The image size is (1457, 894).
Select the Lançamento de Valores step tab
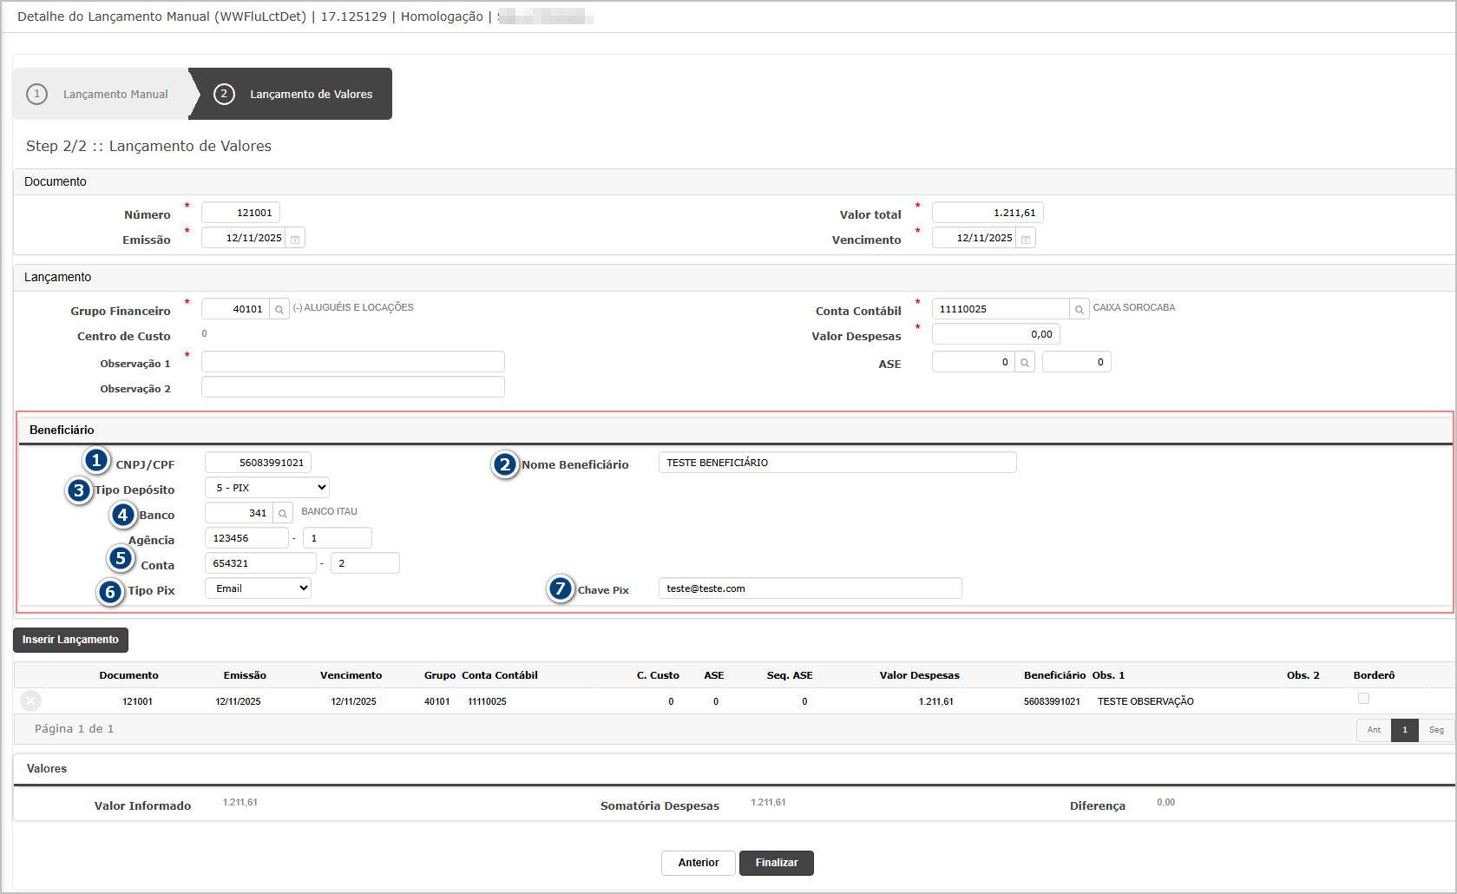point(295,94)
